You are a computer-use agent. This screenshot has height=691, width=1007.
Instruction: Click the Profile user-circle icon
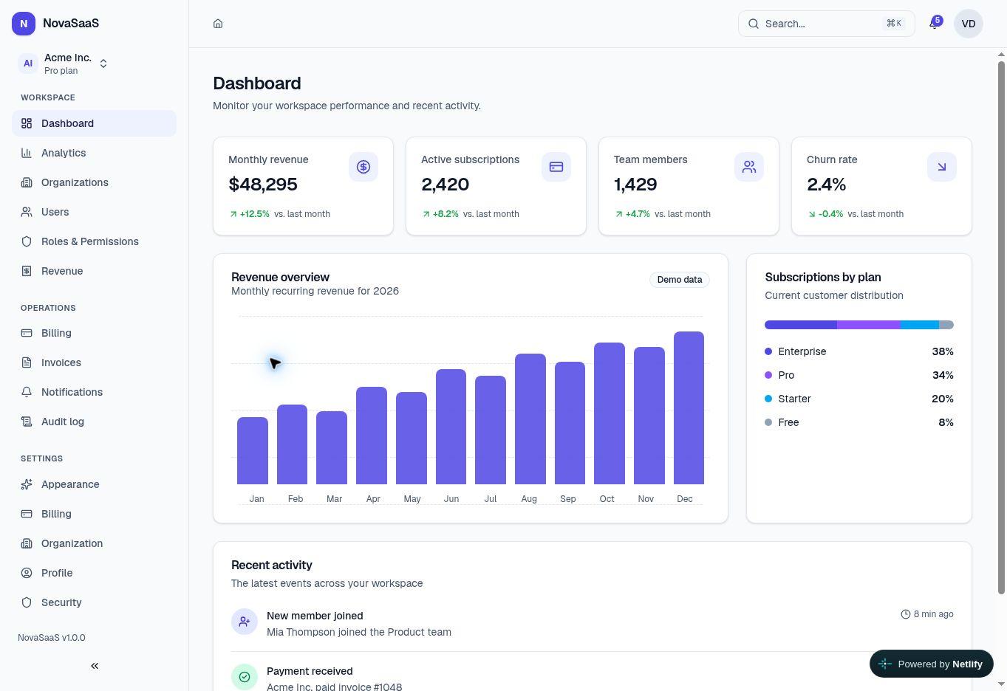click(x=27, y=573)
